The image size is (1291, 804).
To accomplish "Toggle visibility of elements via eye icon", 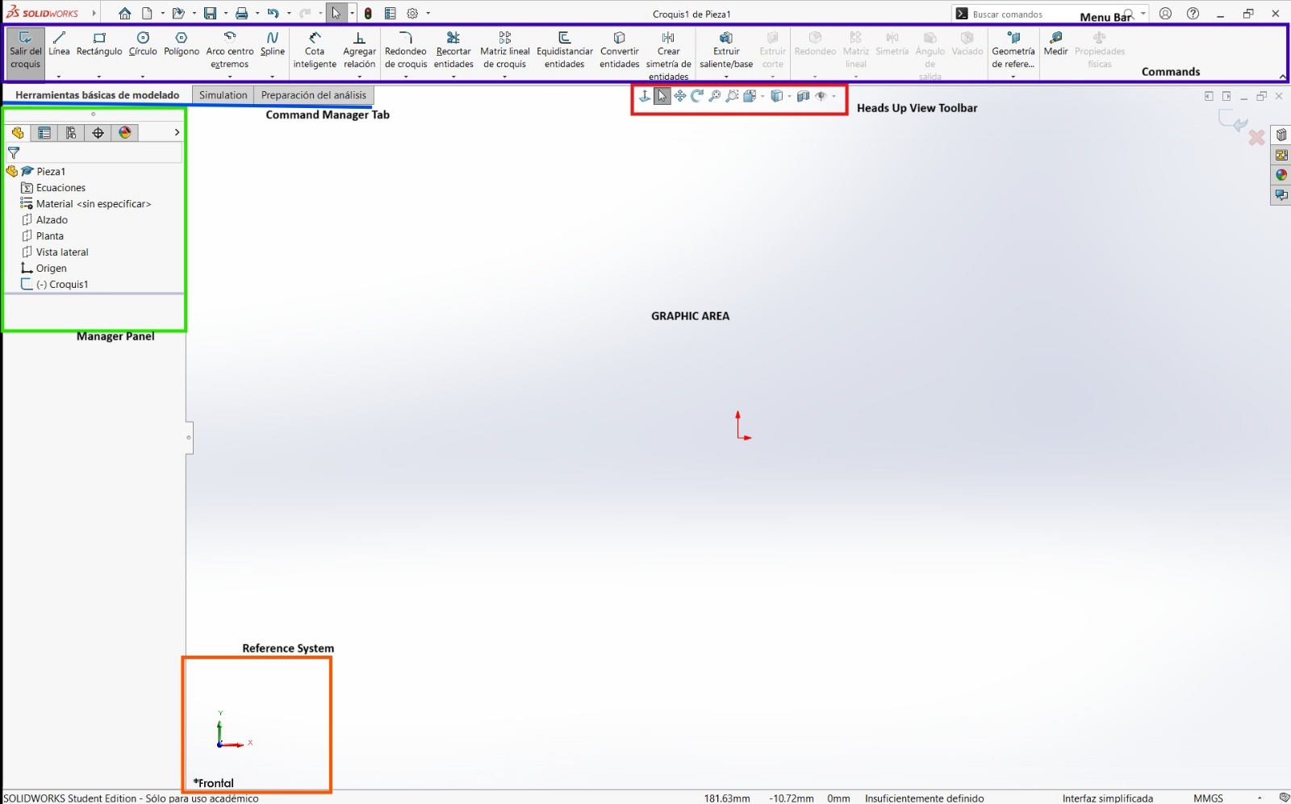I will 821,96.
